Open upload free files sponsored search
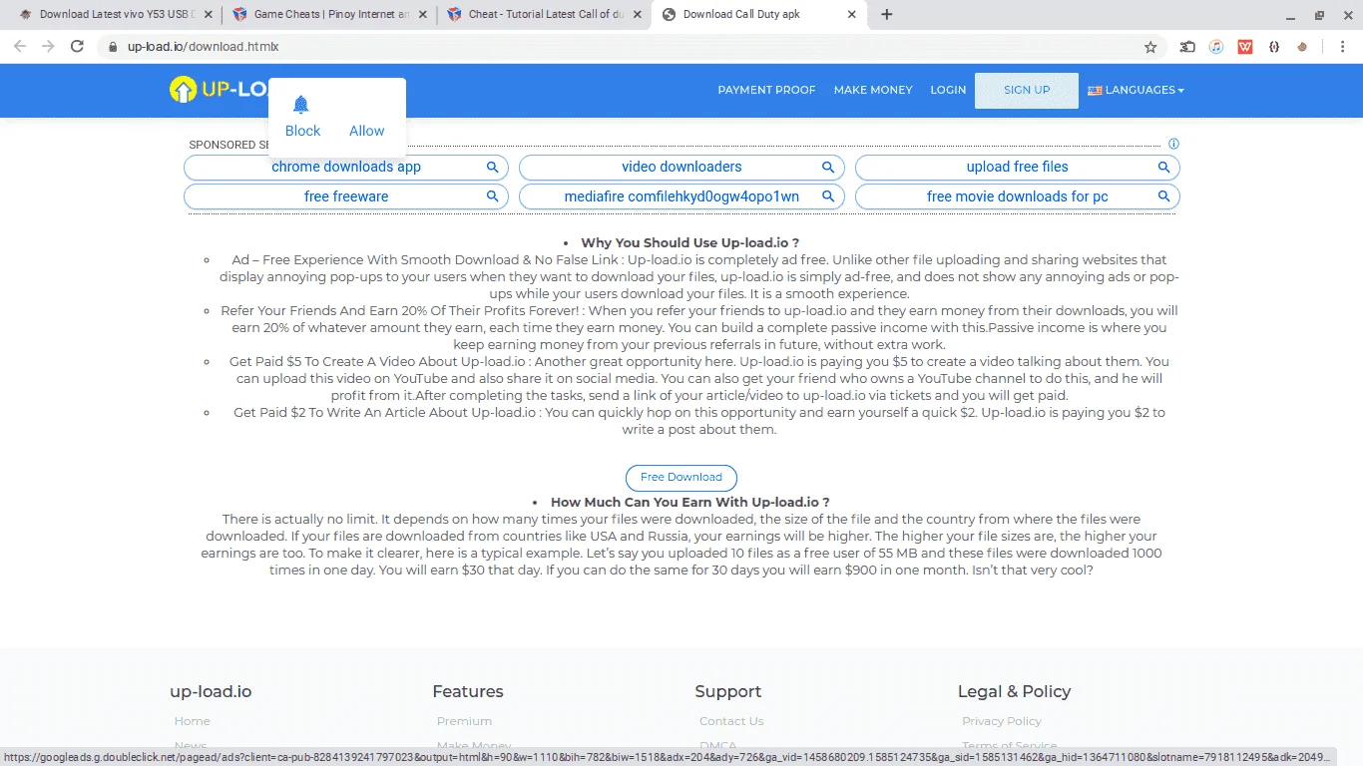Viewport: 1363px width, 766px height. click(1018, 168)
